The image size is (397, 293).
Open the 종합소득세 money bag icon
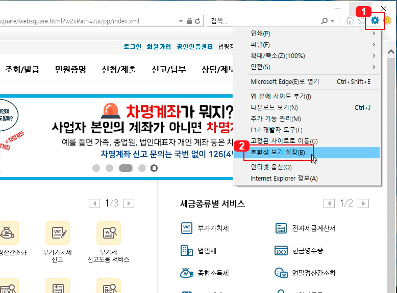tap(187, 273)
